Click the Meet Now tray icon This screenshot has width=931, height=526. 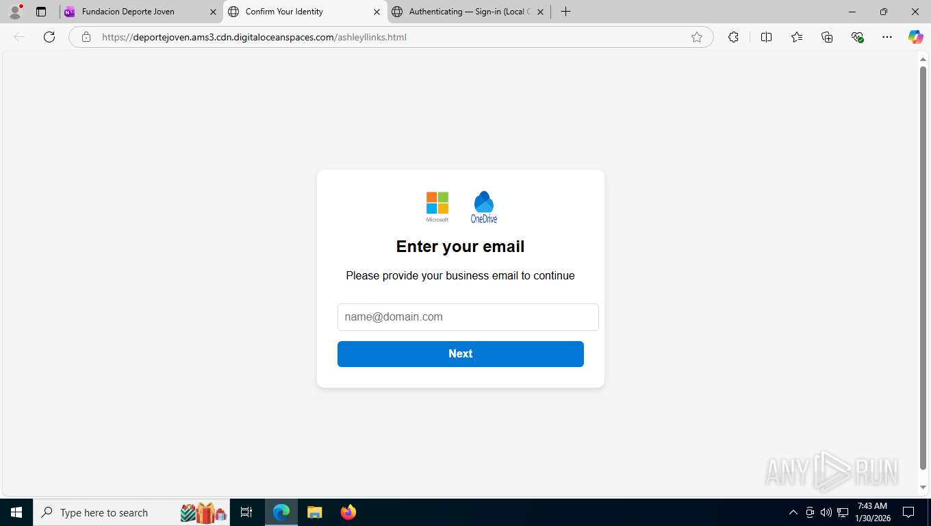tap(810, 512)
